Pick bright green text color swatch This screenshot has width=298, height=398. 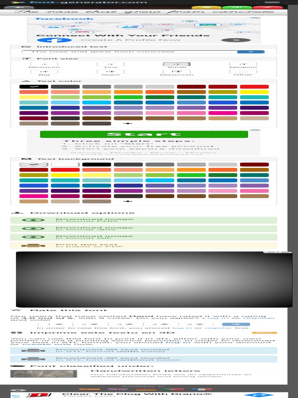pos(128,97)
